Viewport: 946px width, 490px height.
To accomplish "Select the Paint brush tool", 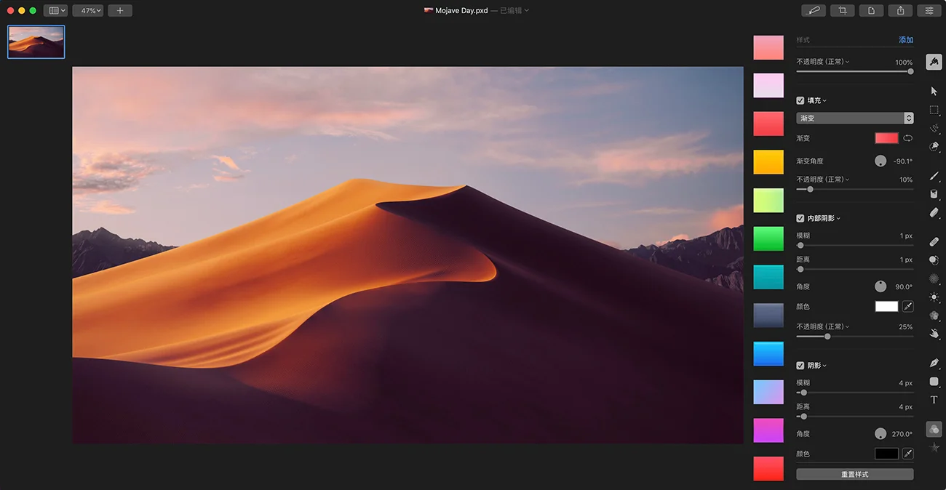I will point(934,175).
